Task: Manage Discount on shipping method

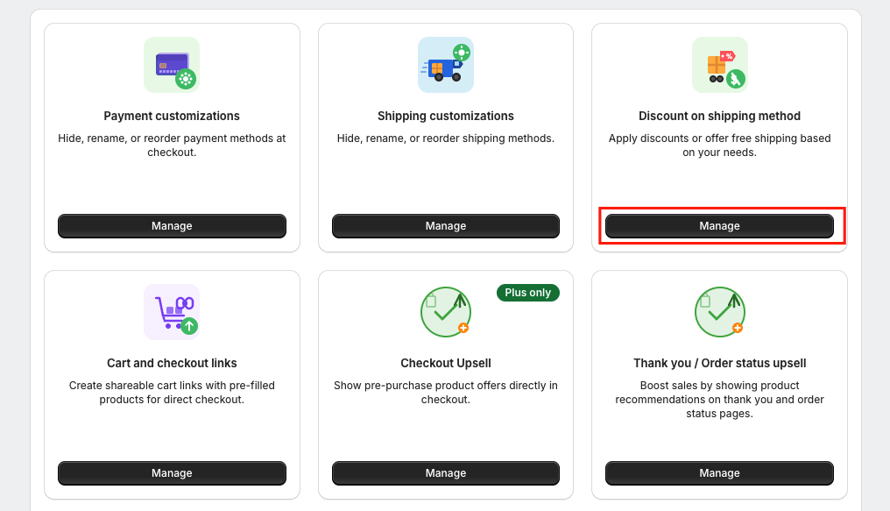Action: pyautogui.click(x=720, y=226)
